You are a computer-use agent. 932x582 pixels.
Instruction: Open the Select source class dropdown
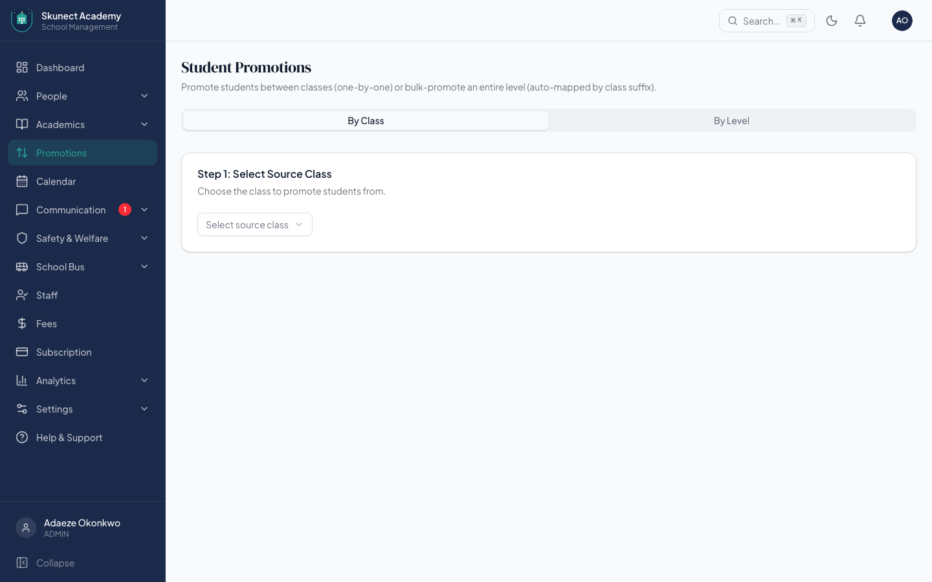[255, 224]
